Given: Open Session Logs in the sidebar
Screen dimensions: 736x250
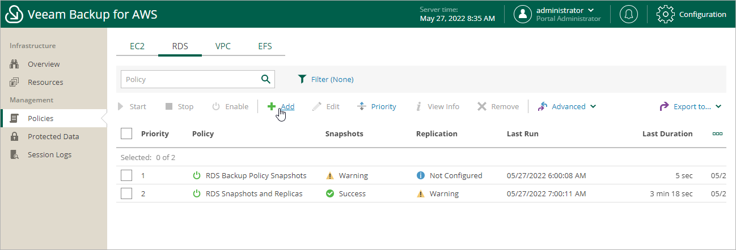Looking at the screenshot, I should coord(49,154).
